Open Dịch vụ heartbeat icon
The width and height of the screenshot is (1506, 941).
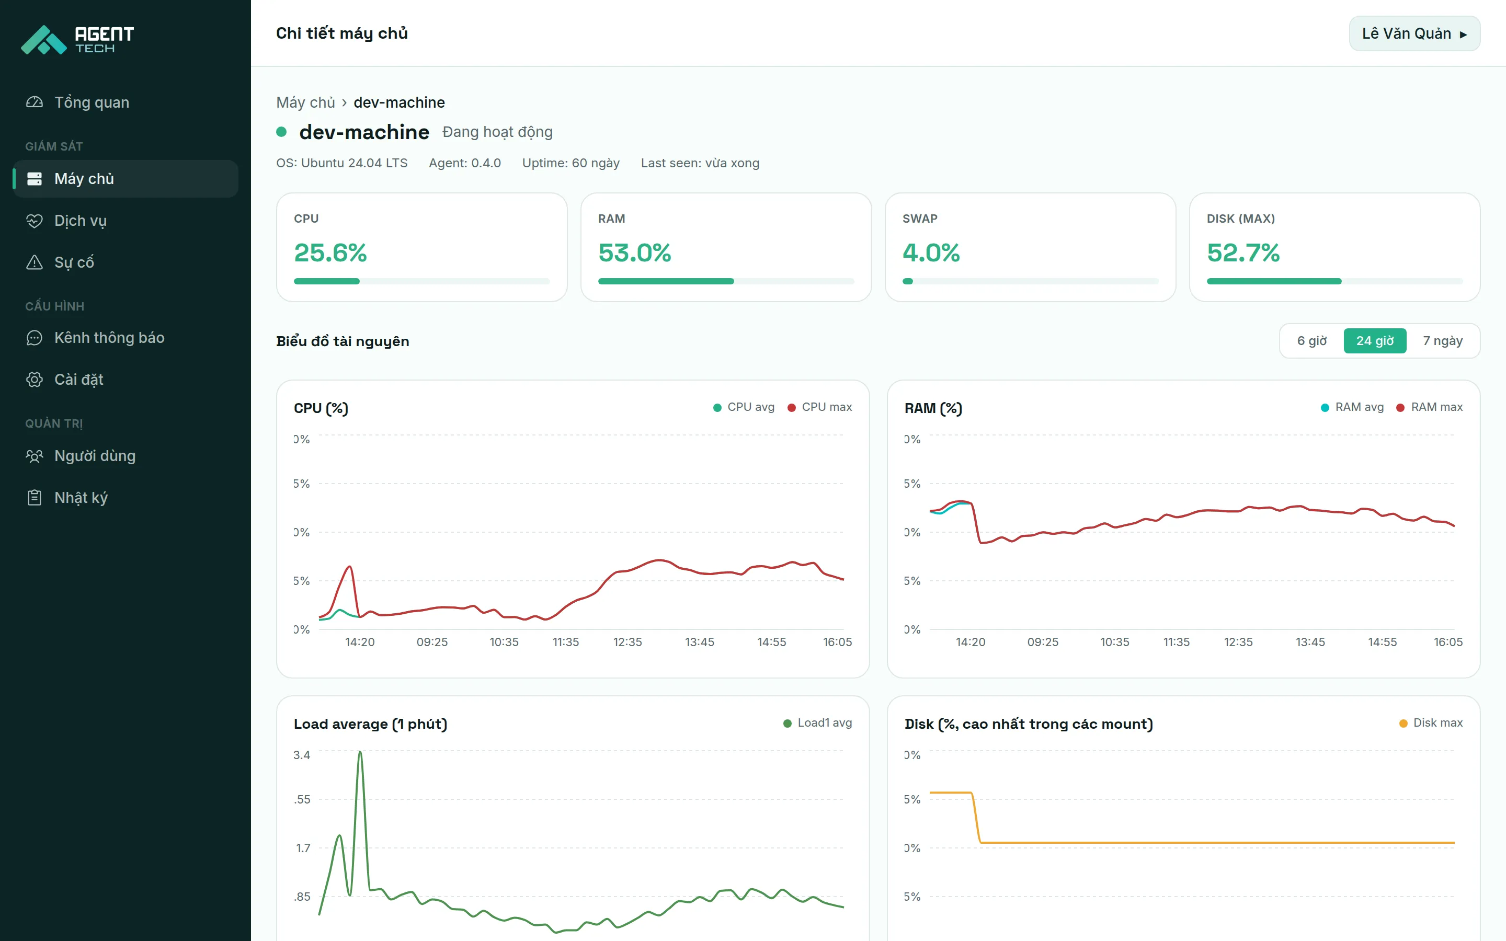coord(34,221)
